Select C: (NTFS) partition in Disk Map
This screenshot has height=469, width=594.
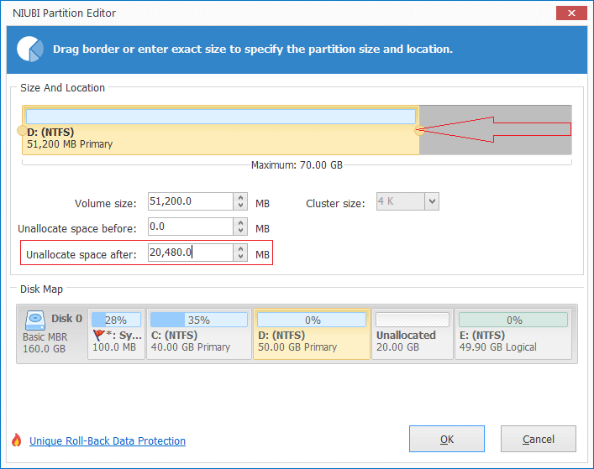(x=198, y=334)
